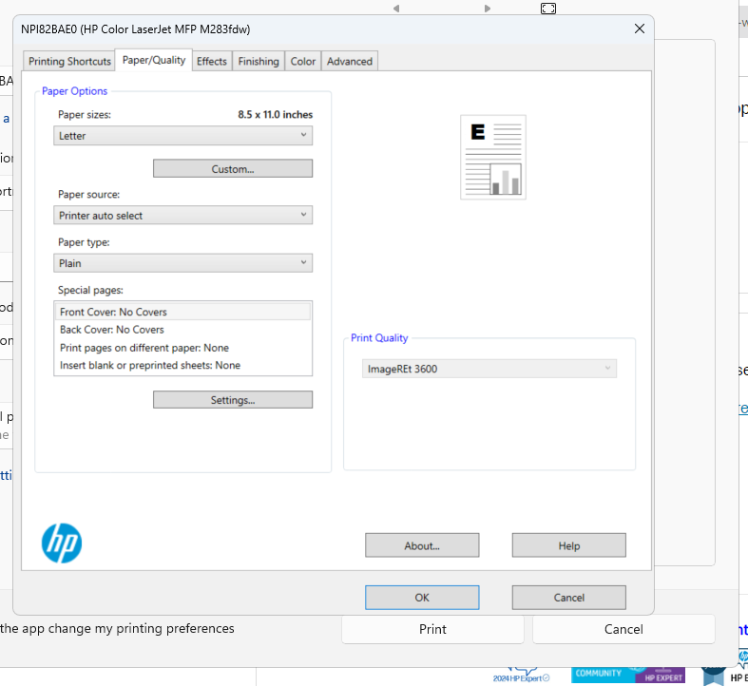Image resolution: width=748 pixels, height=686 pixels.
Task: Open the Printing Shortcuts tab
Action: [x=69, y=61]
